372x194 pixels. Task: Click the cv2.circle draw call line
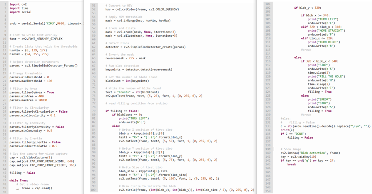tap(185, 190)
